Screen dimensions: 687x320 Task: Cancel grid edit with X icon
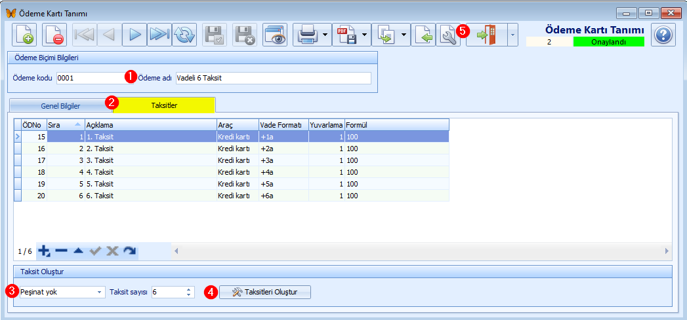(x=112, y=251)
